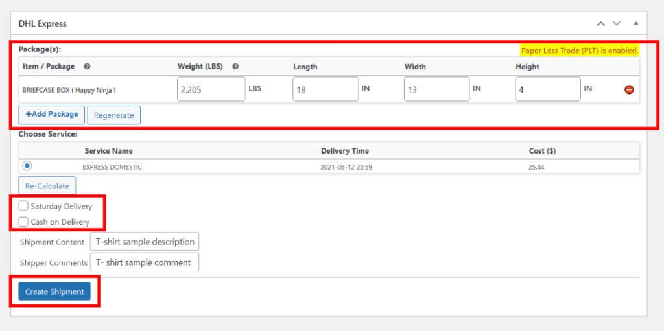This screenshot has height=331, width=664.
Task: Enable Cash on Delivery checkbox
Action: click(23, 222)
